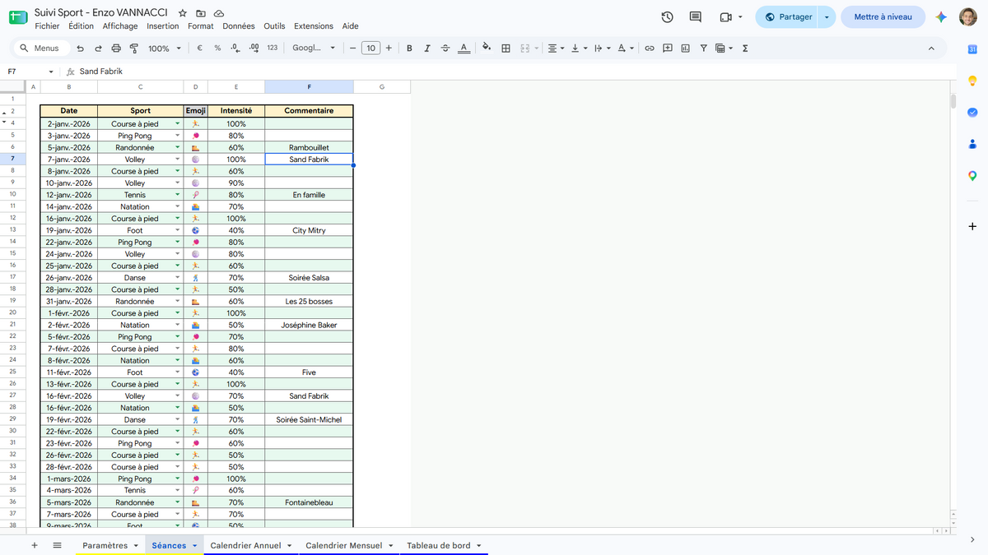The height and width of the screenshot is (555, 988).
Task: Select the paint format tool
Action: tap(133, 49)
